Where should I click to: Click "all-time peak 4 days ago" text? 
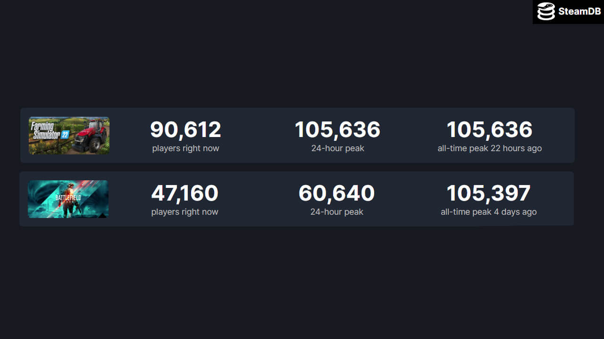pyautogui.click(x=488, y=212)
